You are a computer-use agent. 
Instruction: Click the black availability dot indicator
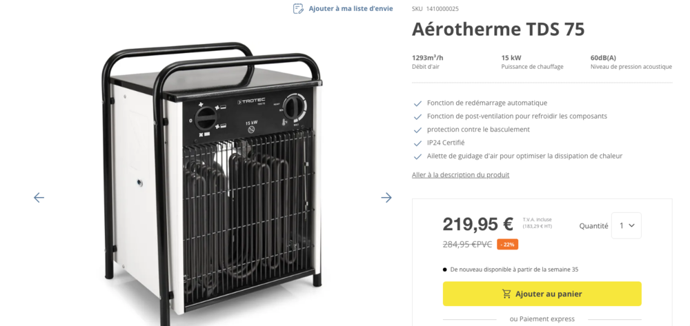(x=445, y=269)
